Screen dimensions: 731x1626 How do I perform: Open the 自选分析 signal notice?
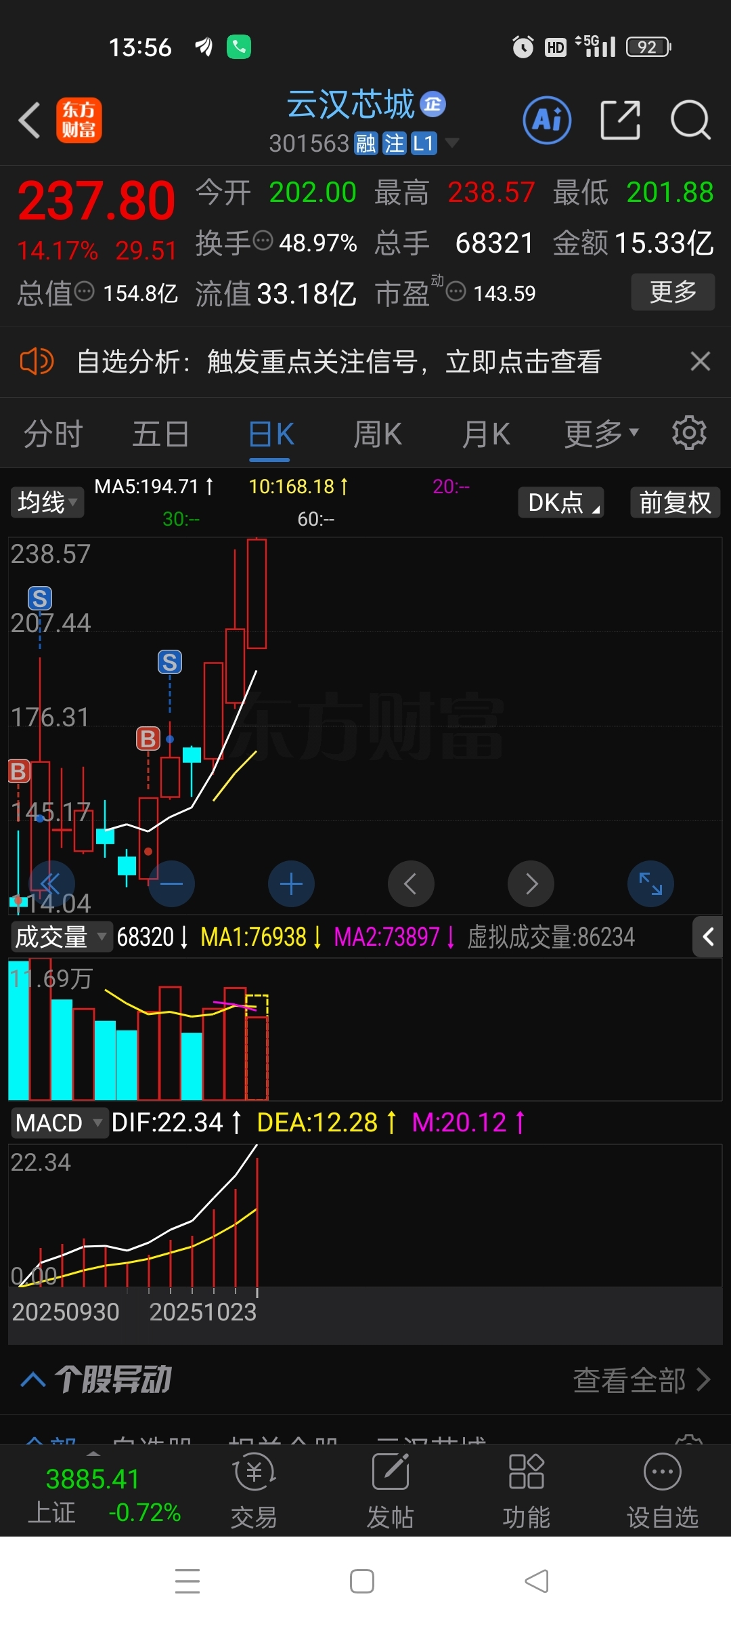[x=339, y=362]
